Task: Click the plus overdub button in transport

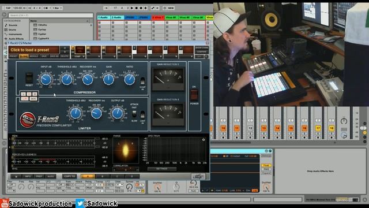Action: pos(145,8)
